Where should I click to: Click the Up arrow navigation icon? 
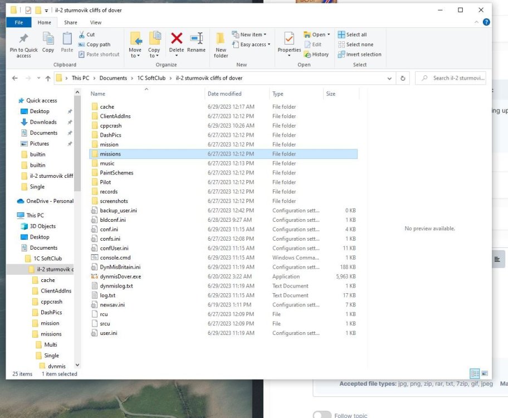point(47,78)
